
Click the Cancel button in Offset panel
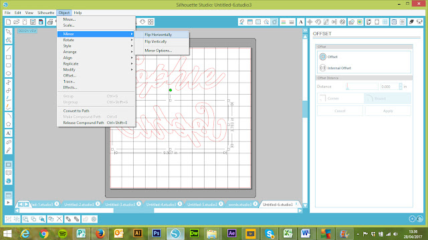[x=340, y=111]
